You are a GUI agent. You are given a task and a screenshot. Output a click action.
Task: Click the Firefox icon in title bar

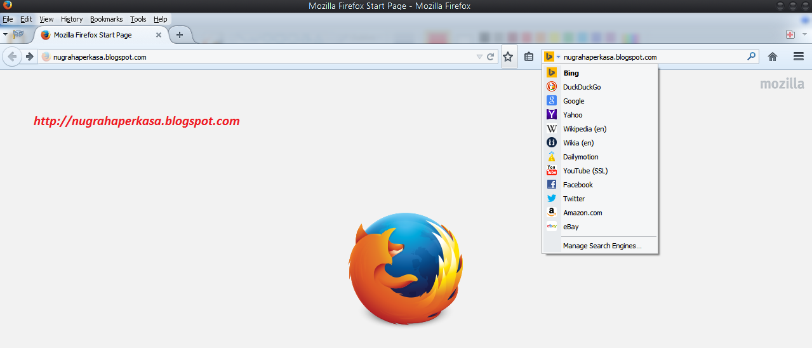point(8,6)
